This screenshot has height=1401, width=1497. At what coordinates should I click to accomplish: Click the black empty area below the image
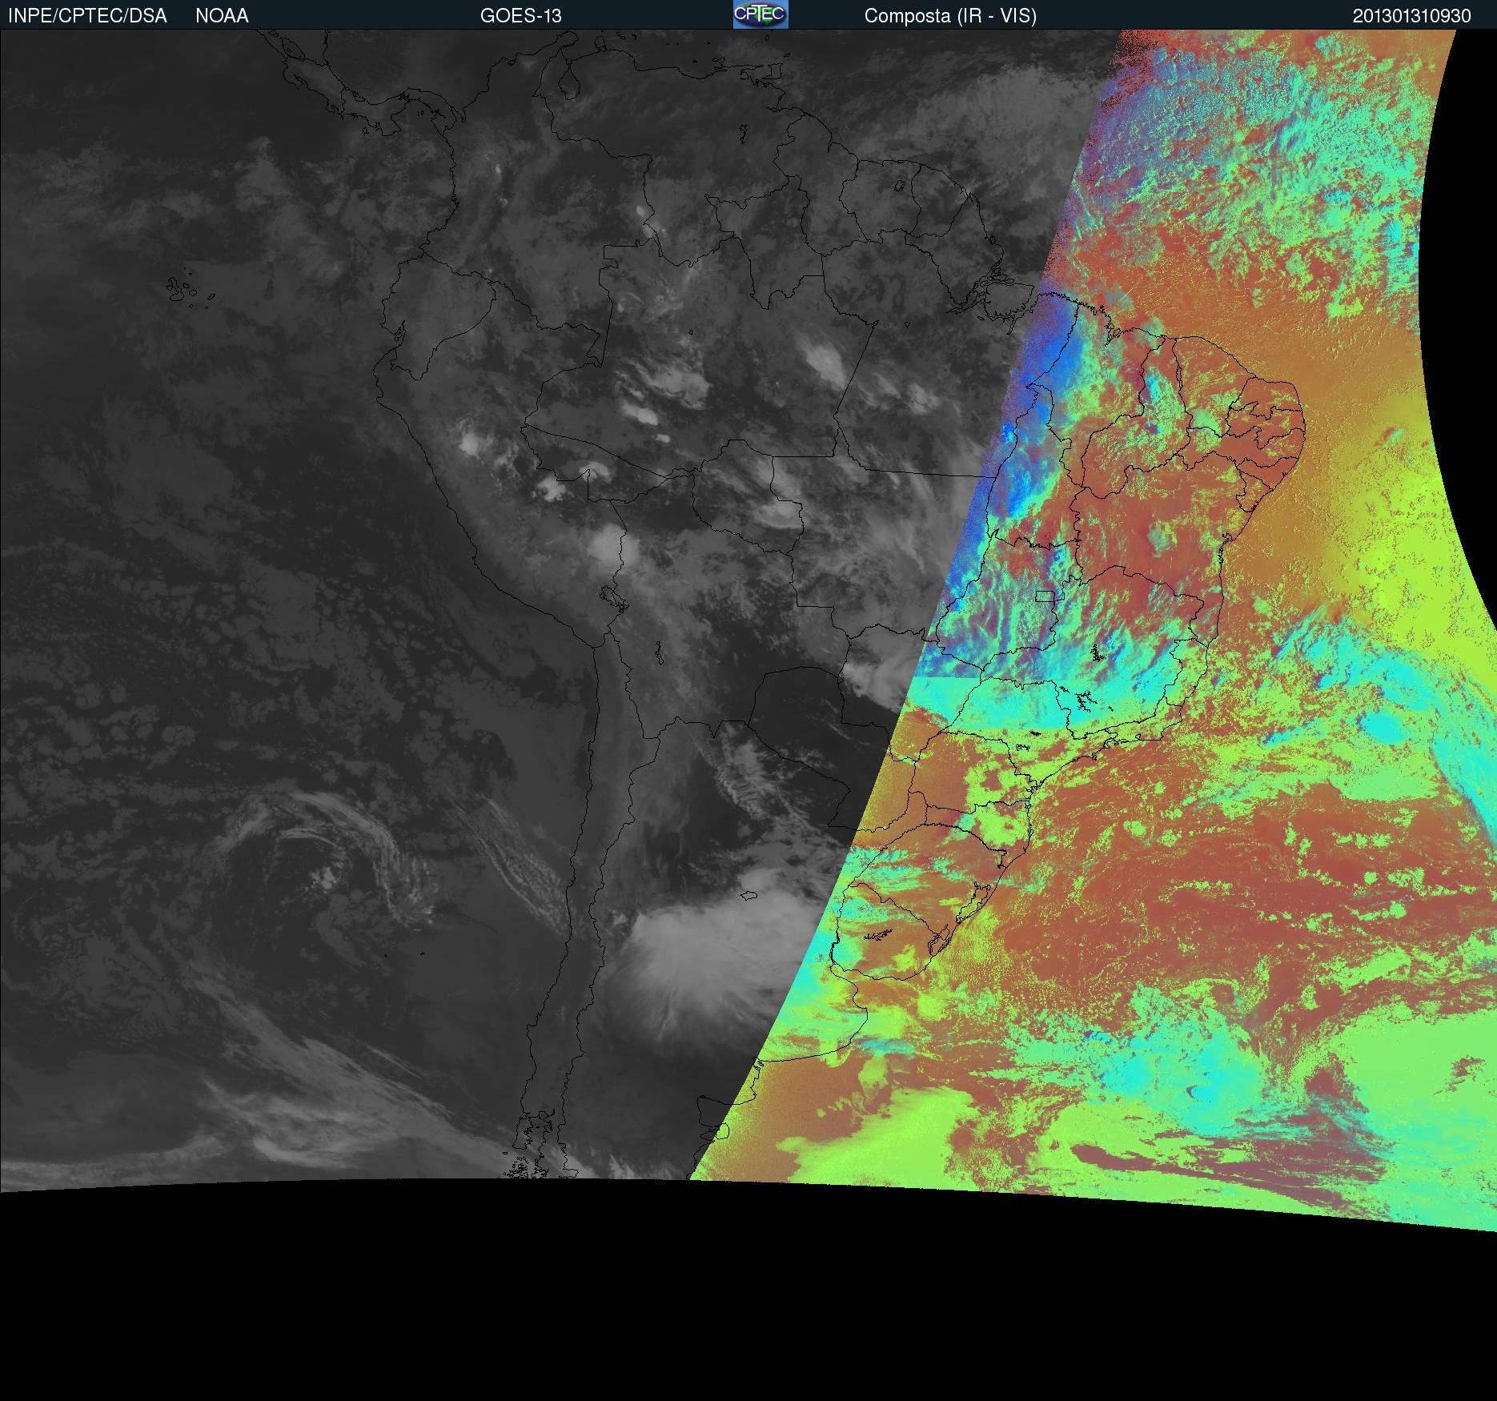(x=720, y=1305)
